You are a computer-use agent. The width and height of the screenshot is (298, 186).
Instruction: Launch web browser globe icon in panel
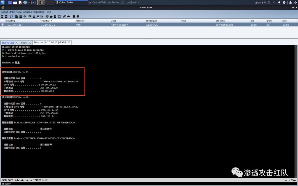coord(25,2)
